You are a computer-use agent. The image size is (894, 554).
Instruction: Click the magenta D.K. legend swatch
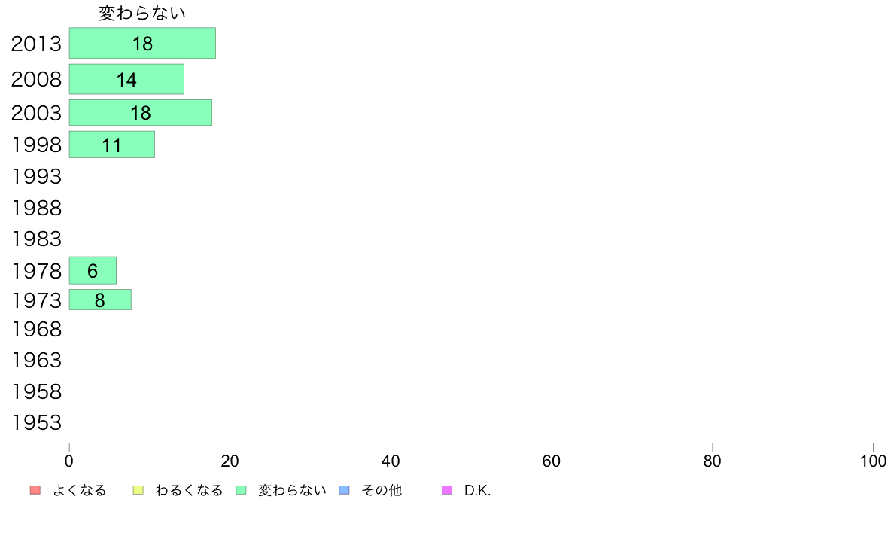(447, 490)
